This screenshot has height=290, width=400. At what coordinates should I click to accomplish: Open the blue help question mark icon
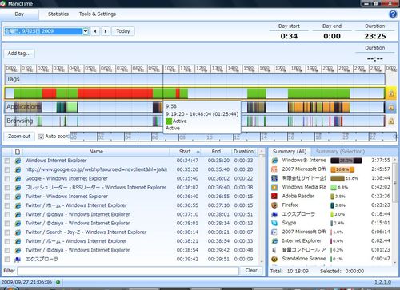(393, 14)
